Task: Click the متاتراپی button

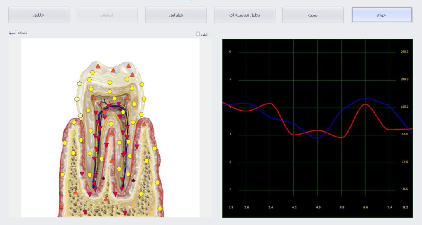Action: tap(176, 15)
